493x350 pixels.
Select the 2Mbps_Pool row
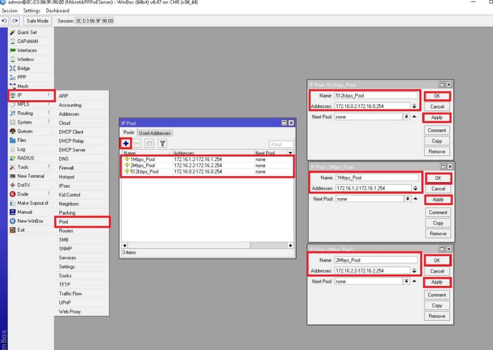point(207,166)
